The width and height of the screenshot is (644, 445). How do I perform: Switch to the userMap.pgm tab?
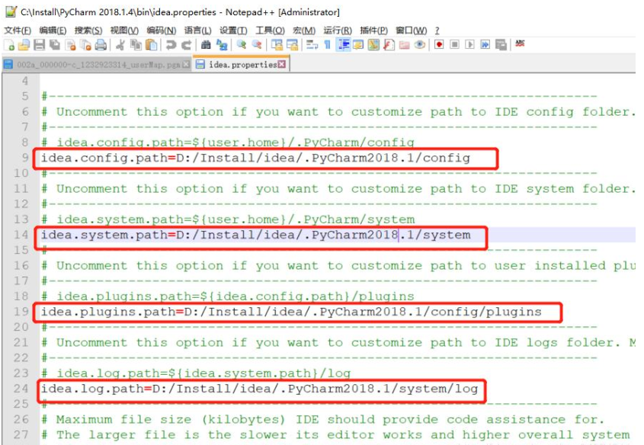click(x=98, y=65)
